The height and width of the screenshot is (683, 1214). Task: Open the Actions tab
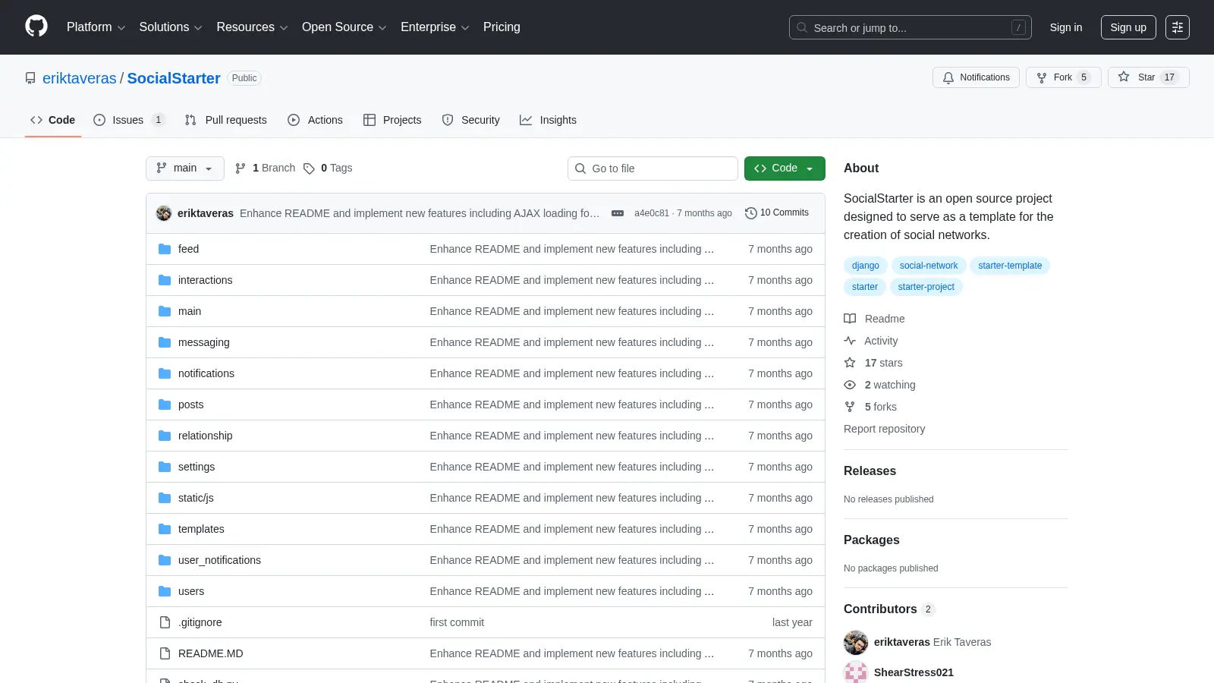click(315, 120)
